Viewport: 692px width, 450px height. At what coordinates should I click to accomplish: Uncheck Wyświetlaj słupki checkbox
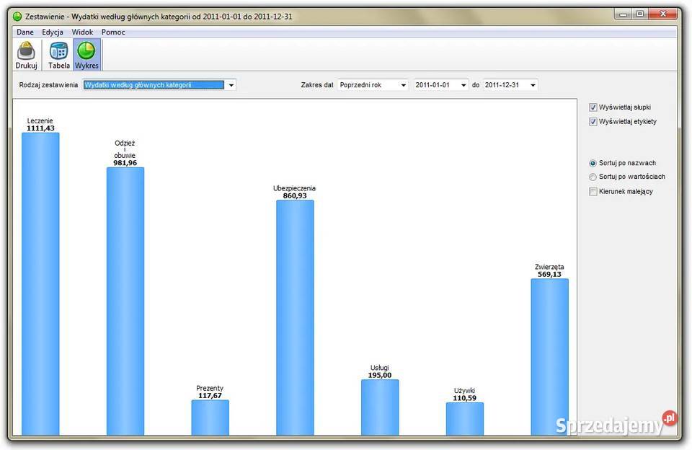pyautogui.click(x=593, y=107)
